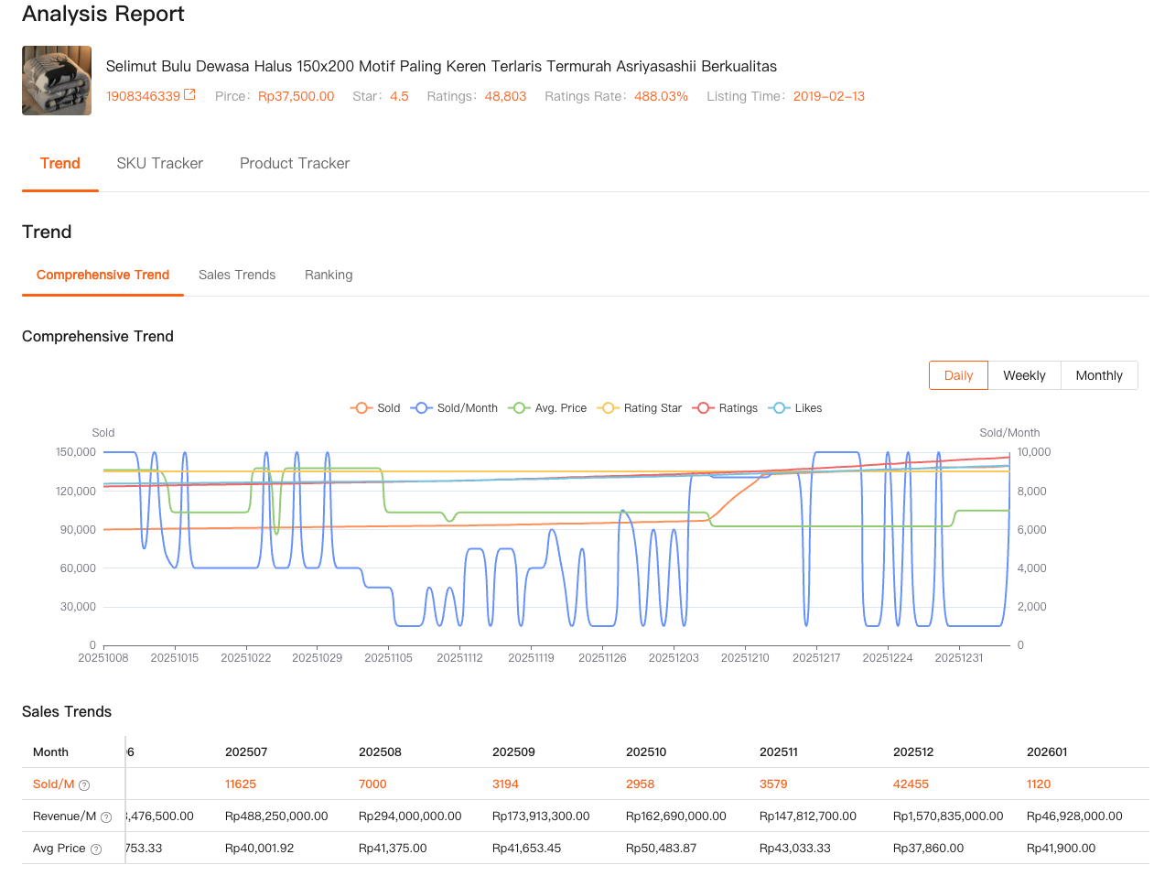Toggle Rating Star legend item

[x=640, y=408]
